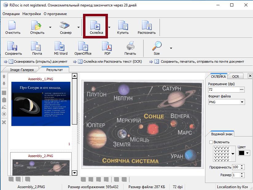Send document via Почта icon
253x190 pixels.
(x=37, y=48)
